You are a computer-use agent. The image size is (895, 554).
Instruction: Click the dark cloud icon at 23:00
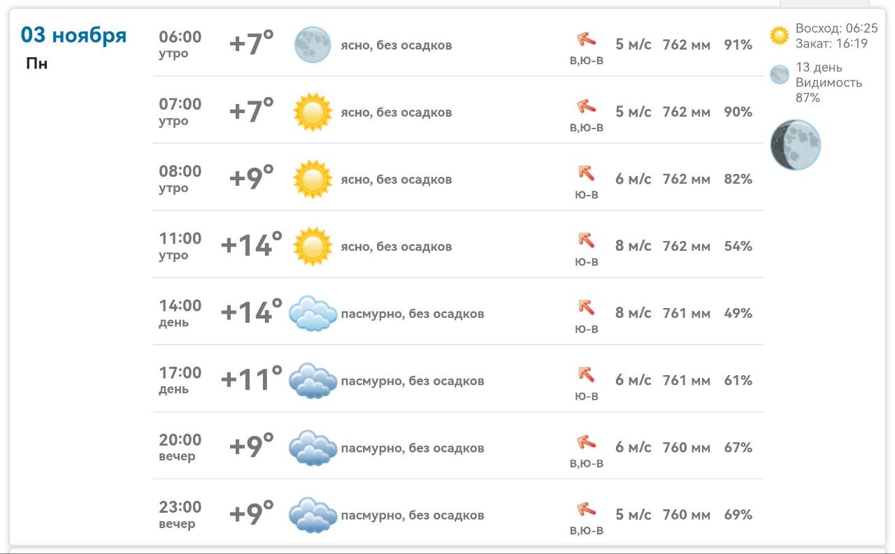click(313, 515)
